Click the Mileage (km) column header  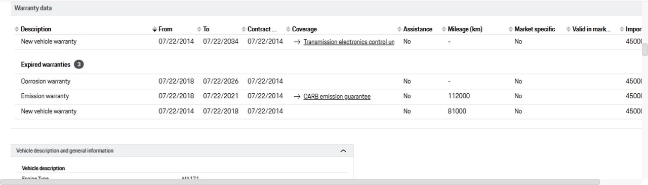click(465, 29)
